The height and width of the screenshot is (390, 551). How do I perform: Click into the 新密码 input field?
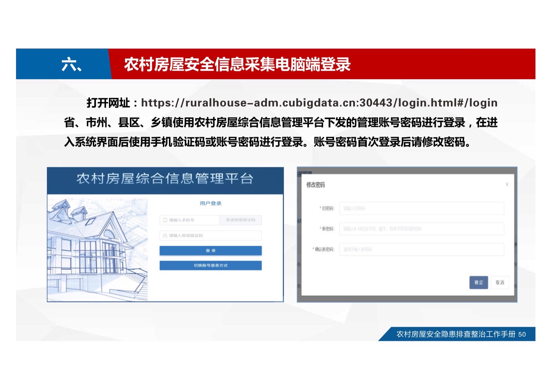tap(421, 229)
